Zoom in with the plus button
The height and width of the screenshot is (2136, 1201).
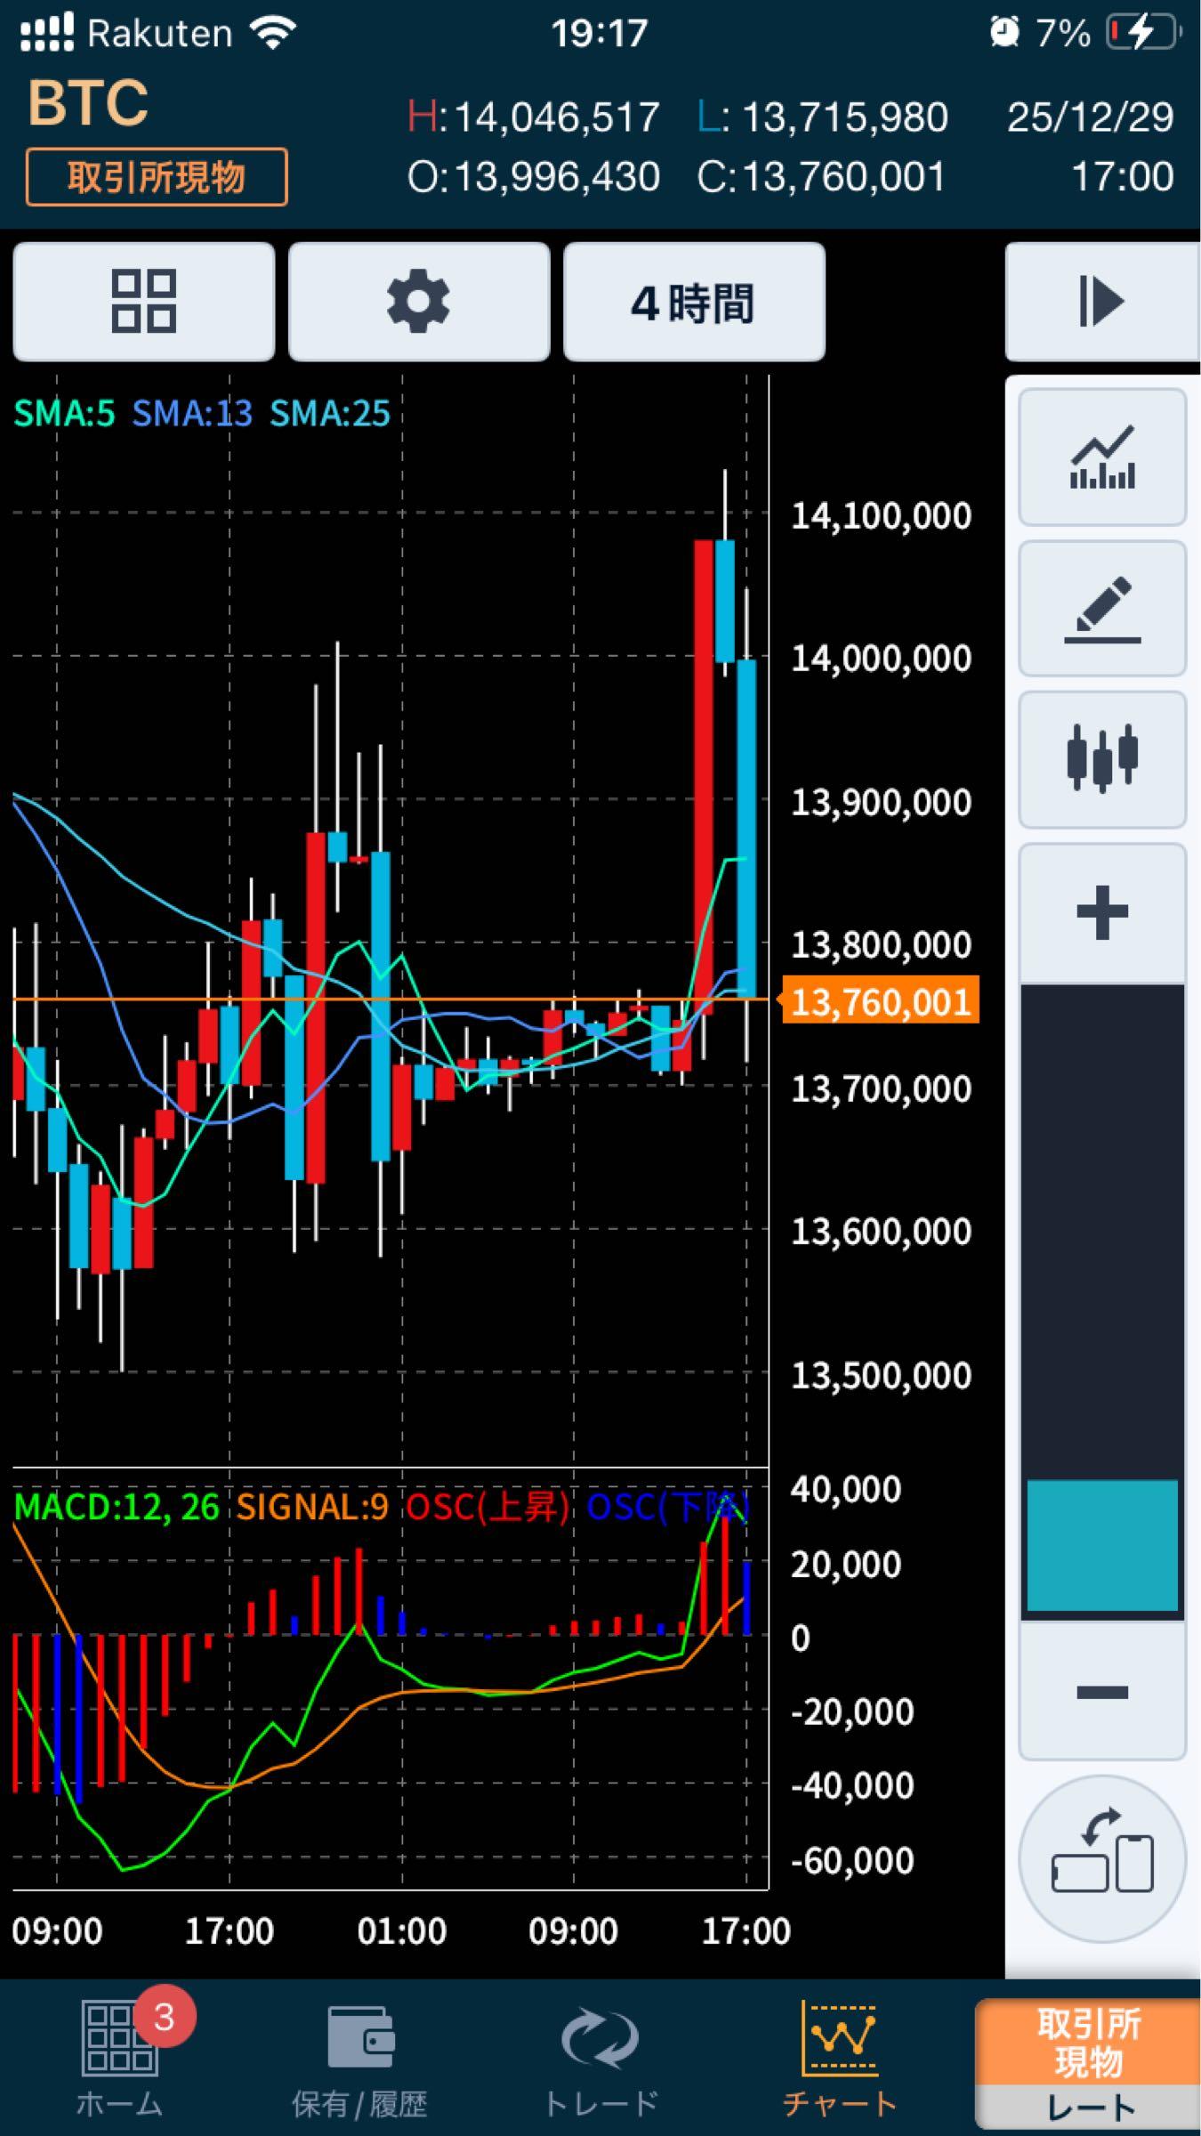point(1101,912)
